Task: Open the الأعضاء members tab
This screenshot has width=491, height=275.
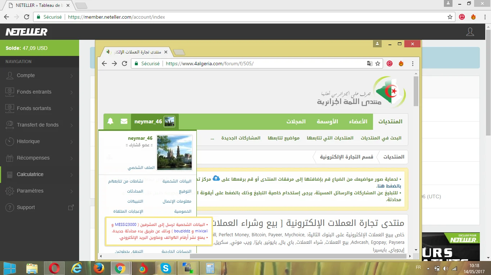Action: coord(358,122)
